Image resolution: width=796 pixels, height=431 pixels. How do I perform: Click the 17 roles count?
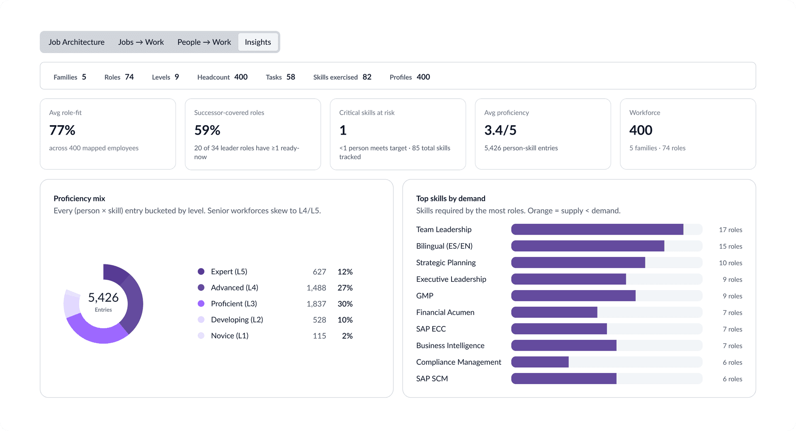(730, 230)
